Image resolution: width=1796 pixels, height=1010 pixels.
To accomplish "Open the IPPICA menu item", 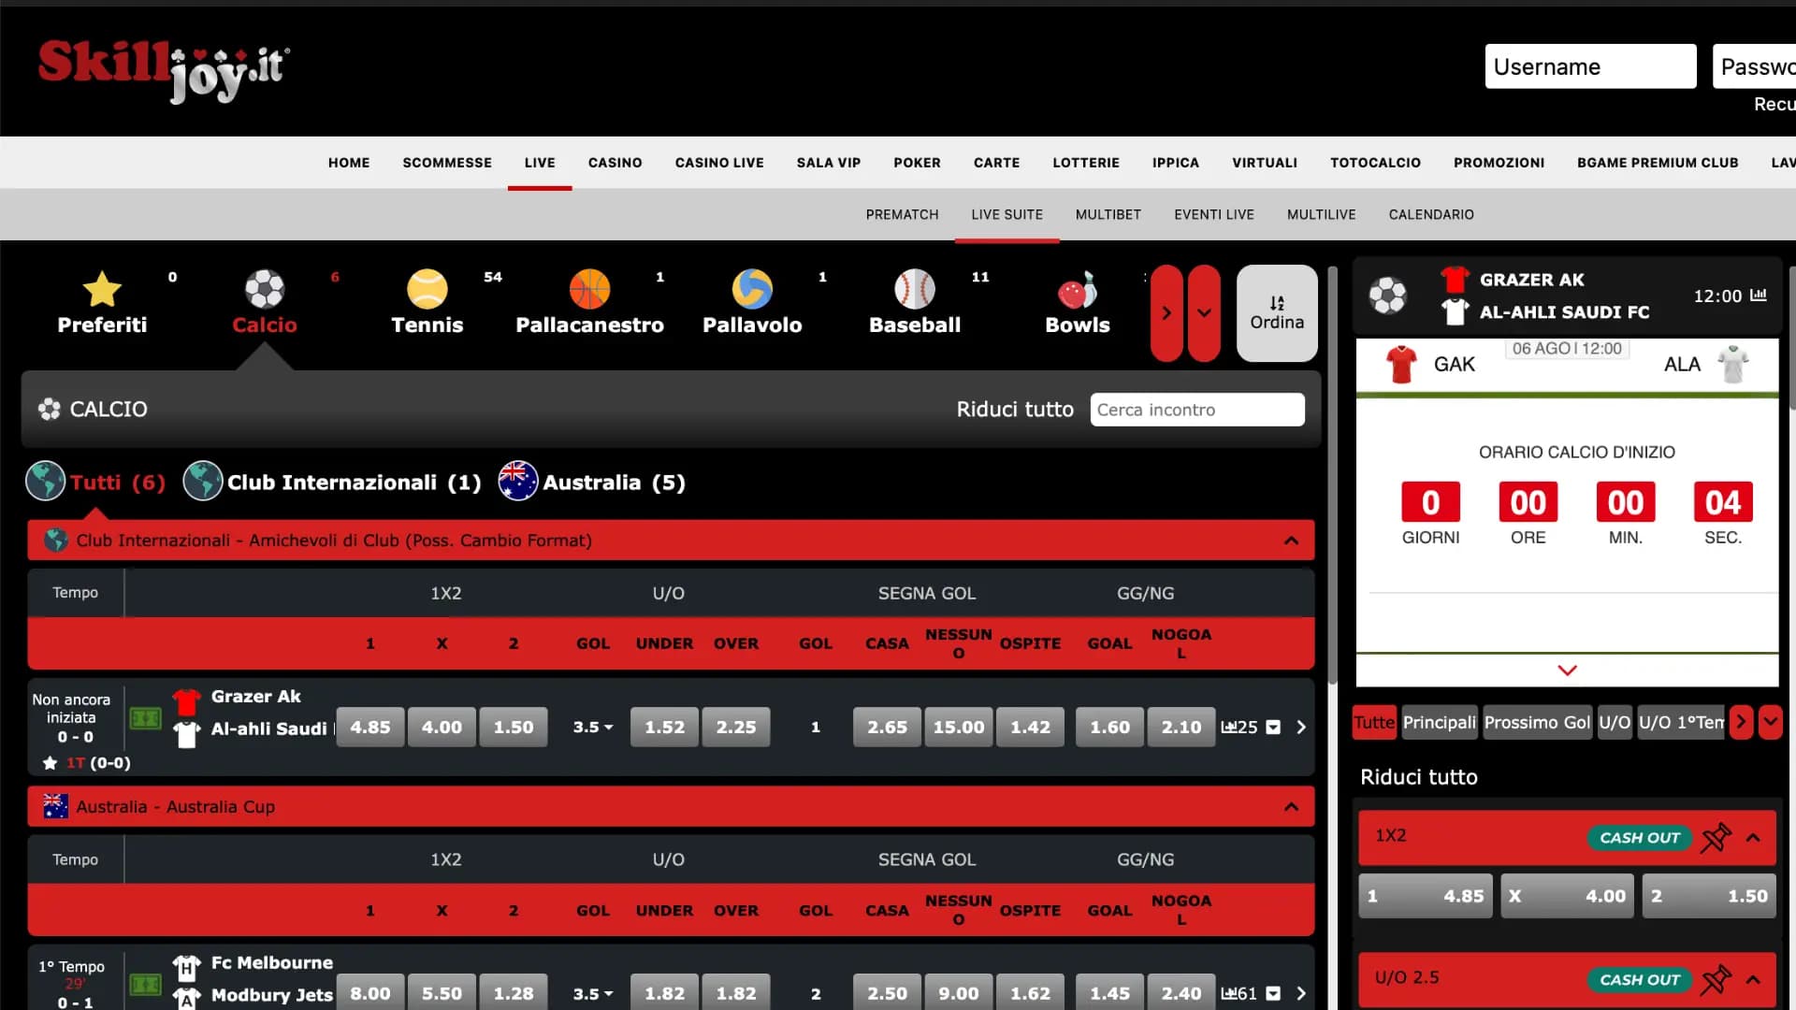I will pos(1175,162).
